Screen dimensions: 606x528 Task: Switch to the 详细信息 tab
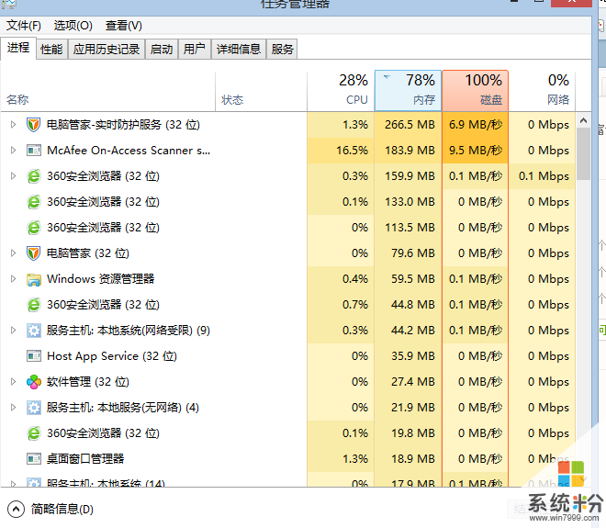point(239,49)
